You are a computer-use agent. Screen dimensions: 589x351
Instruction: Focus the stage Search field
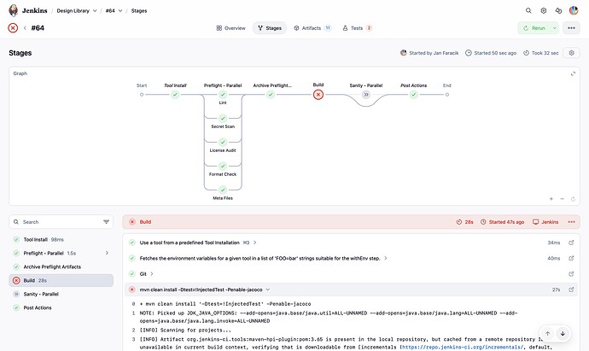pos(61,222)
